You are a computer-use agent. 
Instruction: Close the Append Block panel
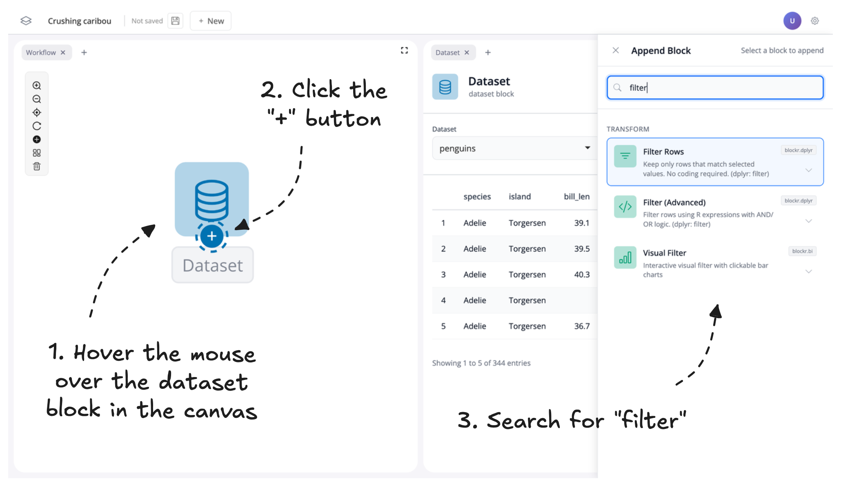coord(616,50)
